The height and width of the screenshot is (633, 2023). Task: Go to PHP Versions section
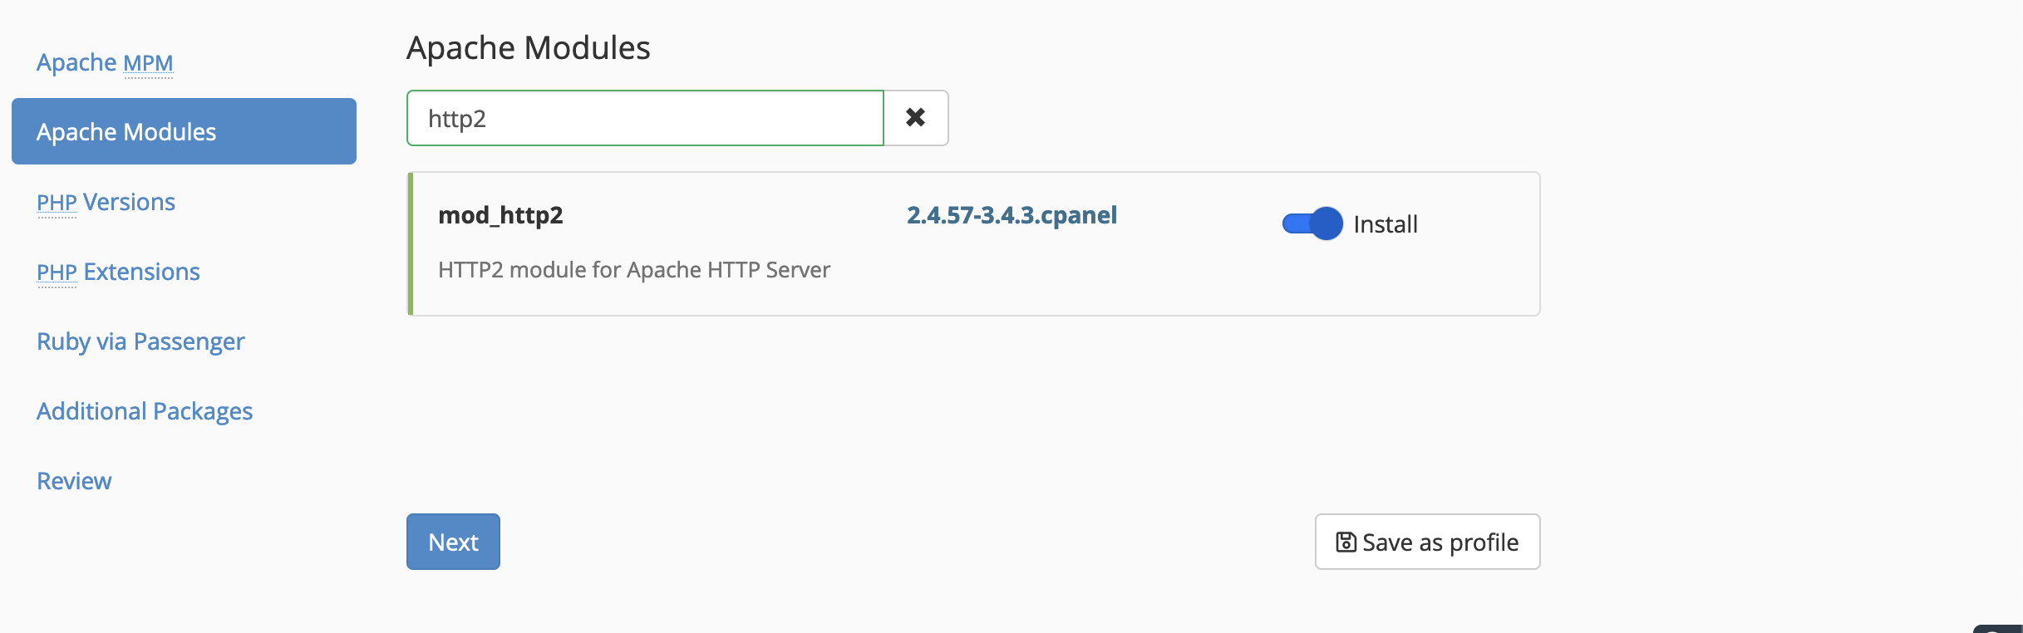[106, 202]
